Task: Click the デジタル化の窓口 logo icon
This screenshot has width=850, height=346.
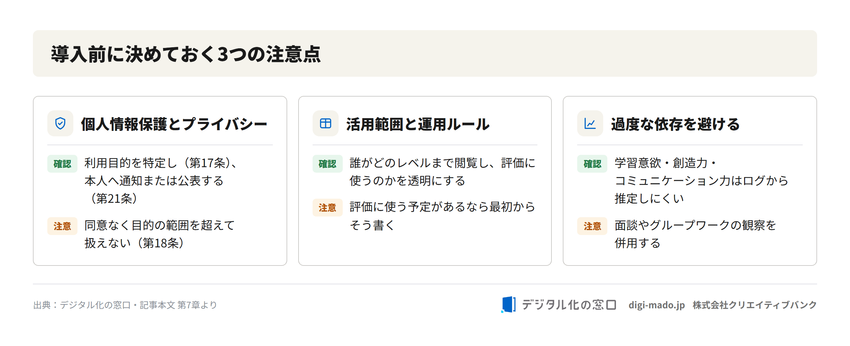Action: (x=508, y=305)
